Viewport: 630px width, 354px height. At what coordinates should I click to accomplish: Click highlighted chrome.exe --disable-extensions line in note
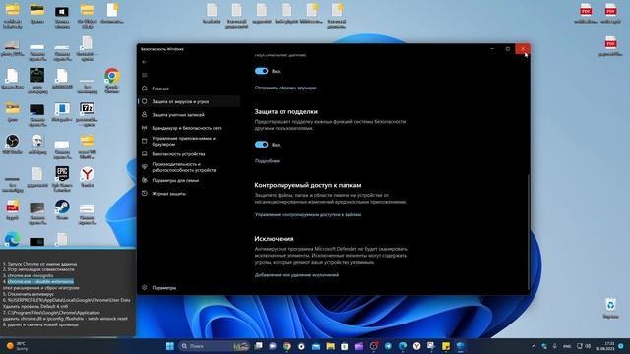coord(40,282)
